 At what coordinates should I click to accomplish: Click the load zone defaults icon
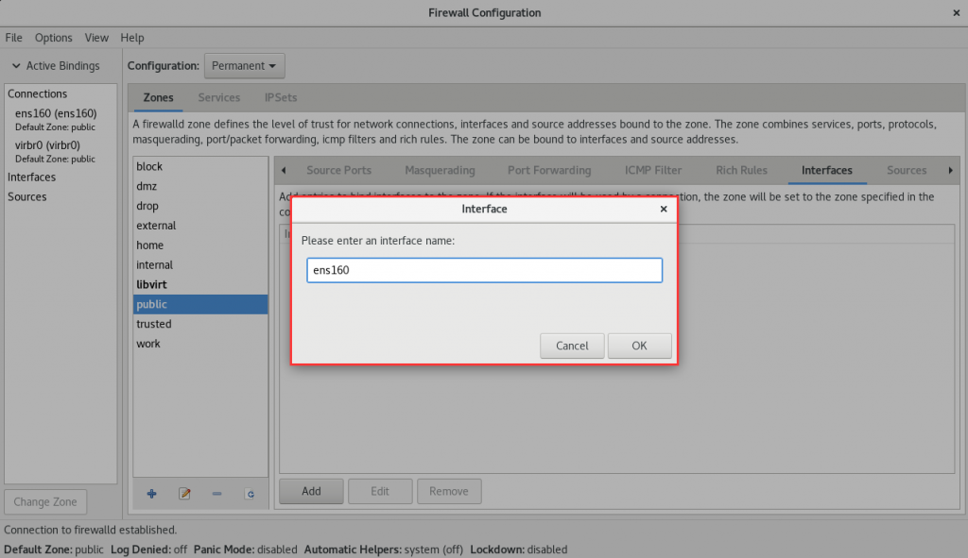point(250,493)
